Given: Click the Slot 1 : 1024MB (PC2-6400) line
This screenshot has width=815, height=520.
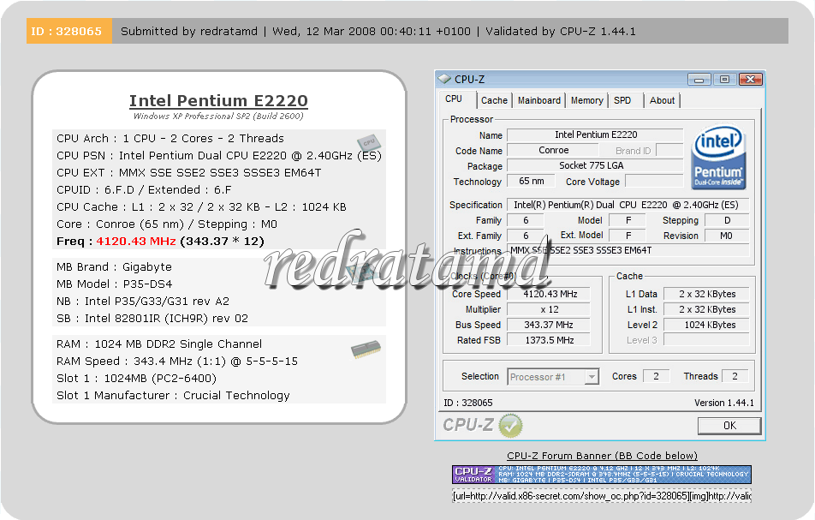Looking at the screenshot, I should pyautogui.click(x=136, y=378).
